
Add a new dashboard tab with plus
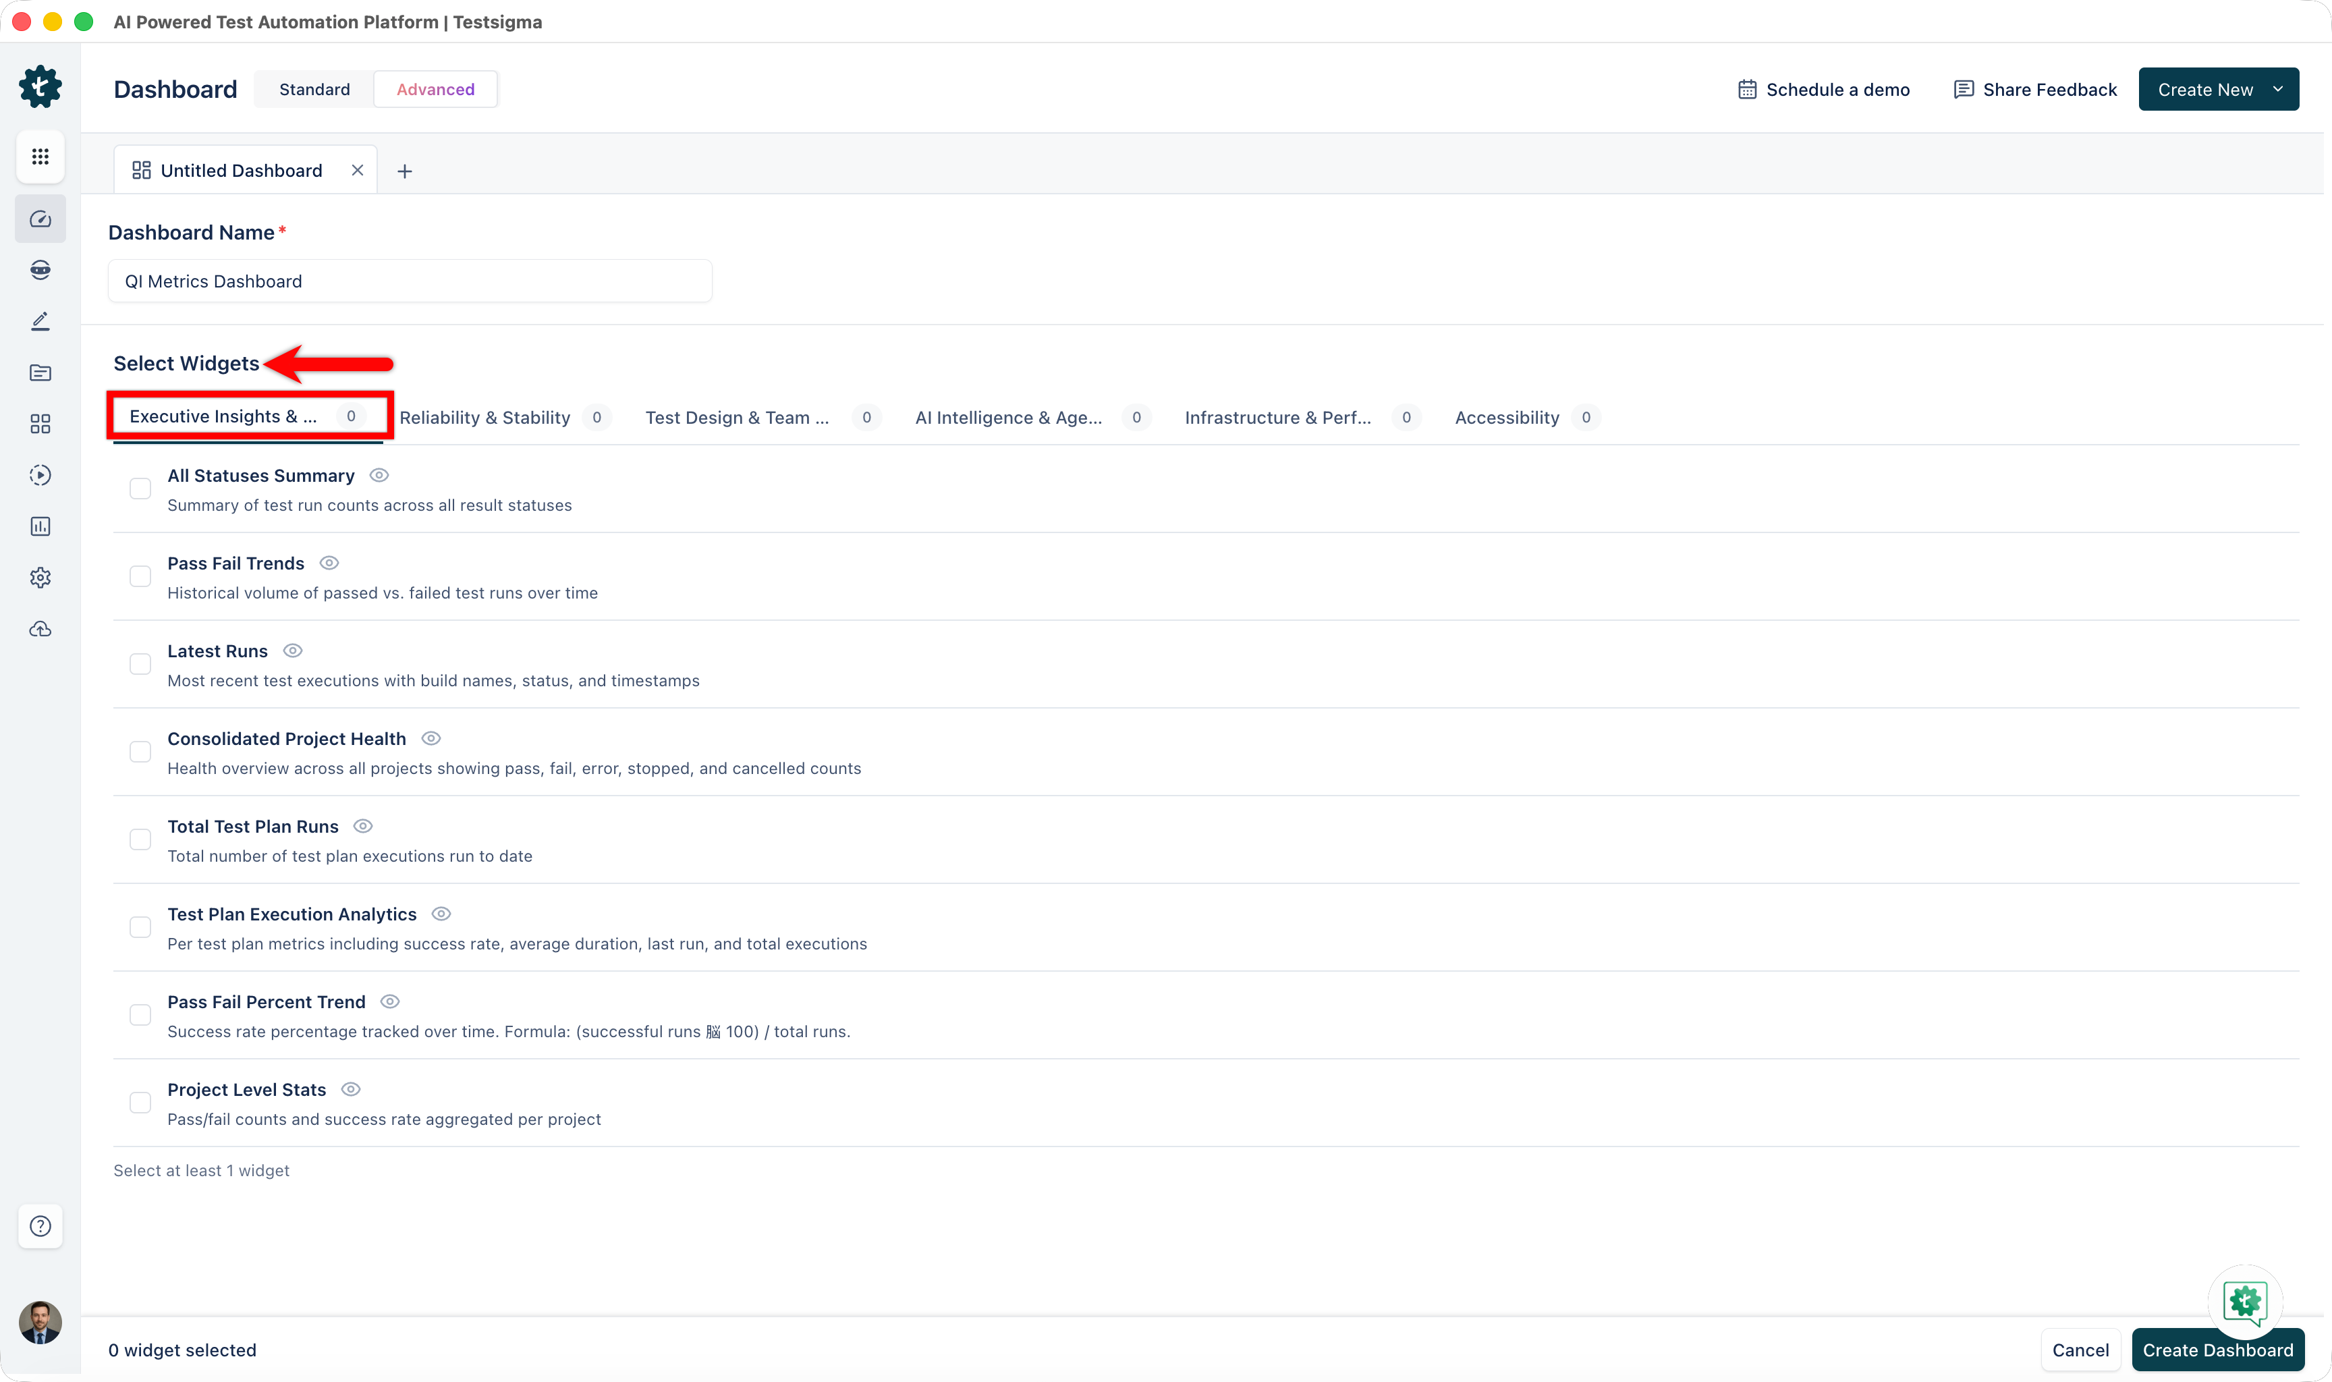[405, 171]
